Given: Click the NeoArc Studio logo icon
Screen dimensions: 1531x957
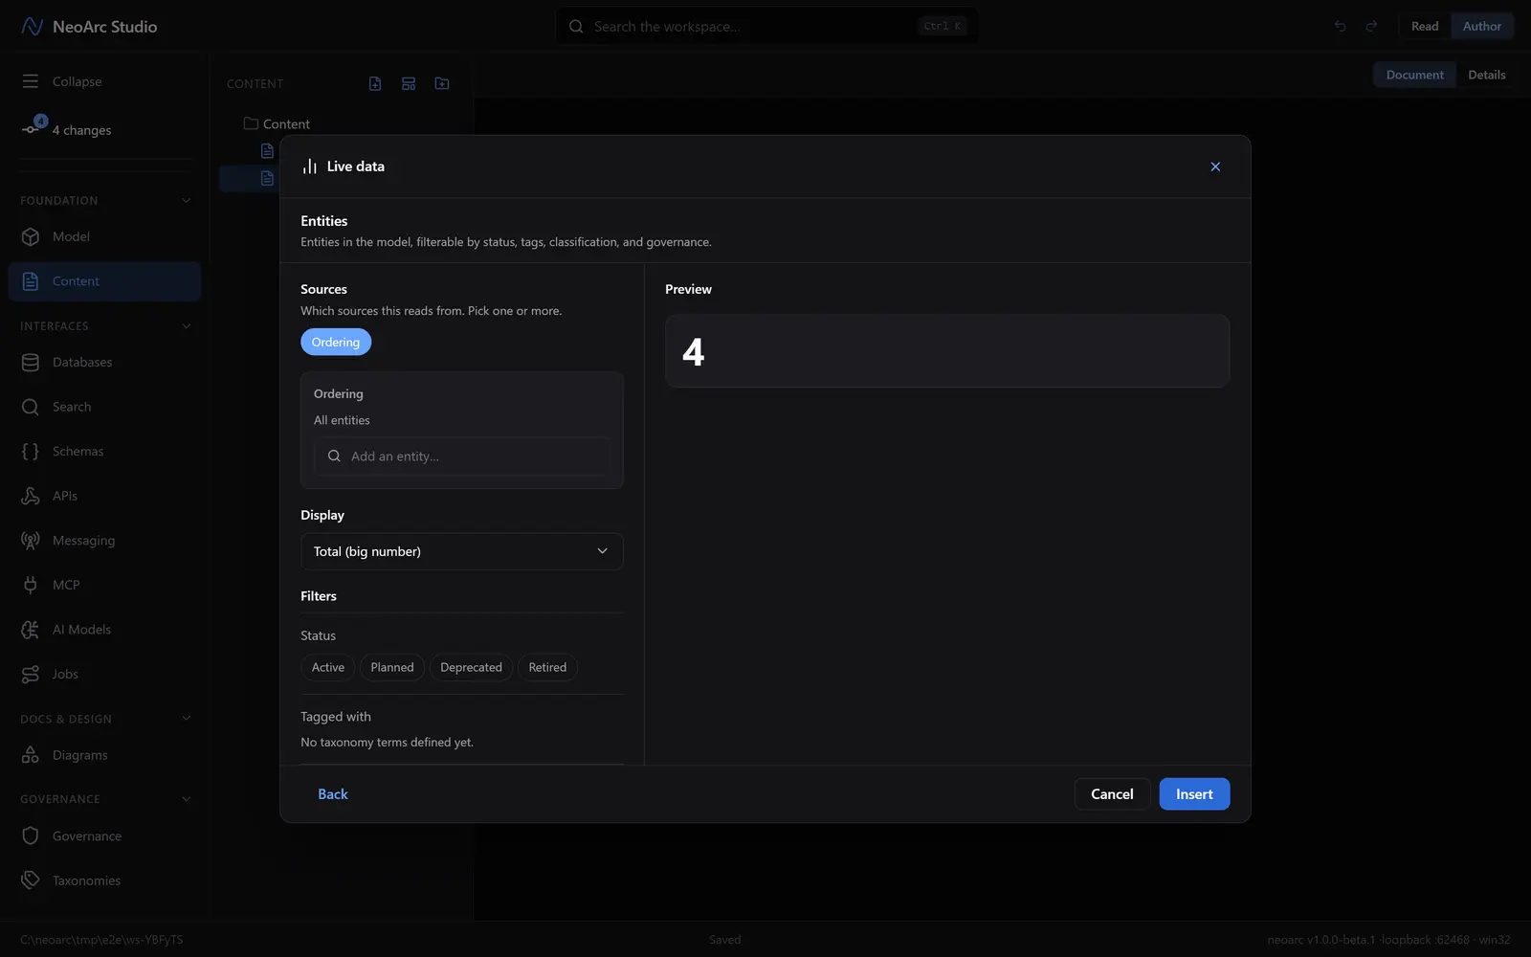Looking at the screenshot, I should pos(32,27).
